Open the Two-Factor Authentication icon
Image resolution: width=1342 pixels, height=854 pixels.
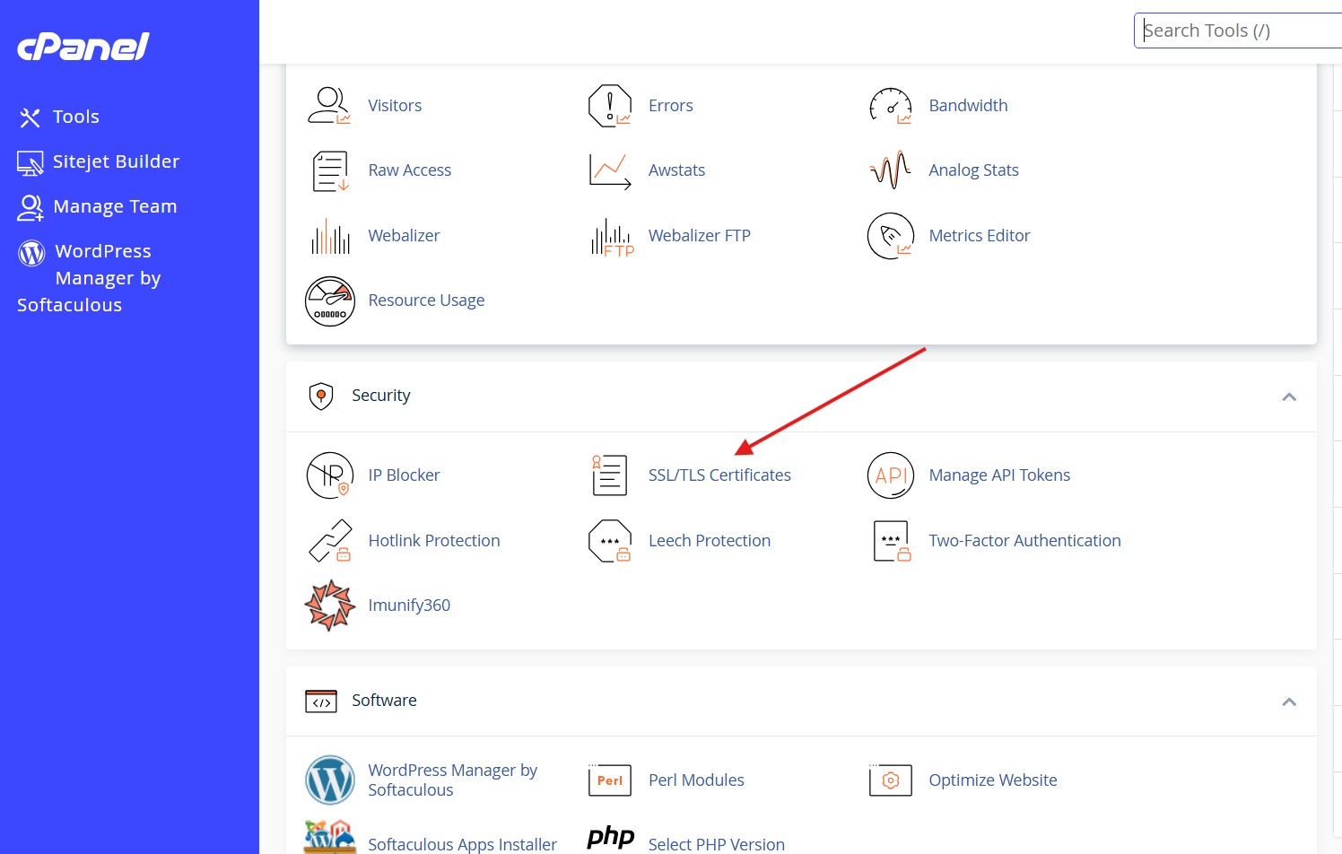point(892,541)
